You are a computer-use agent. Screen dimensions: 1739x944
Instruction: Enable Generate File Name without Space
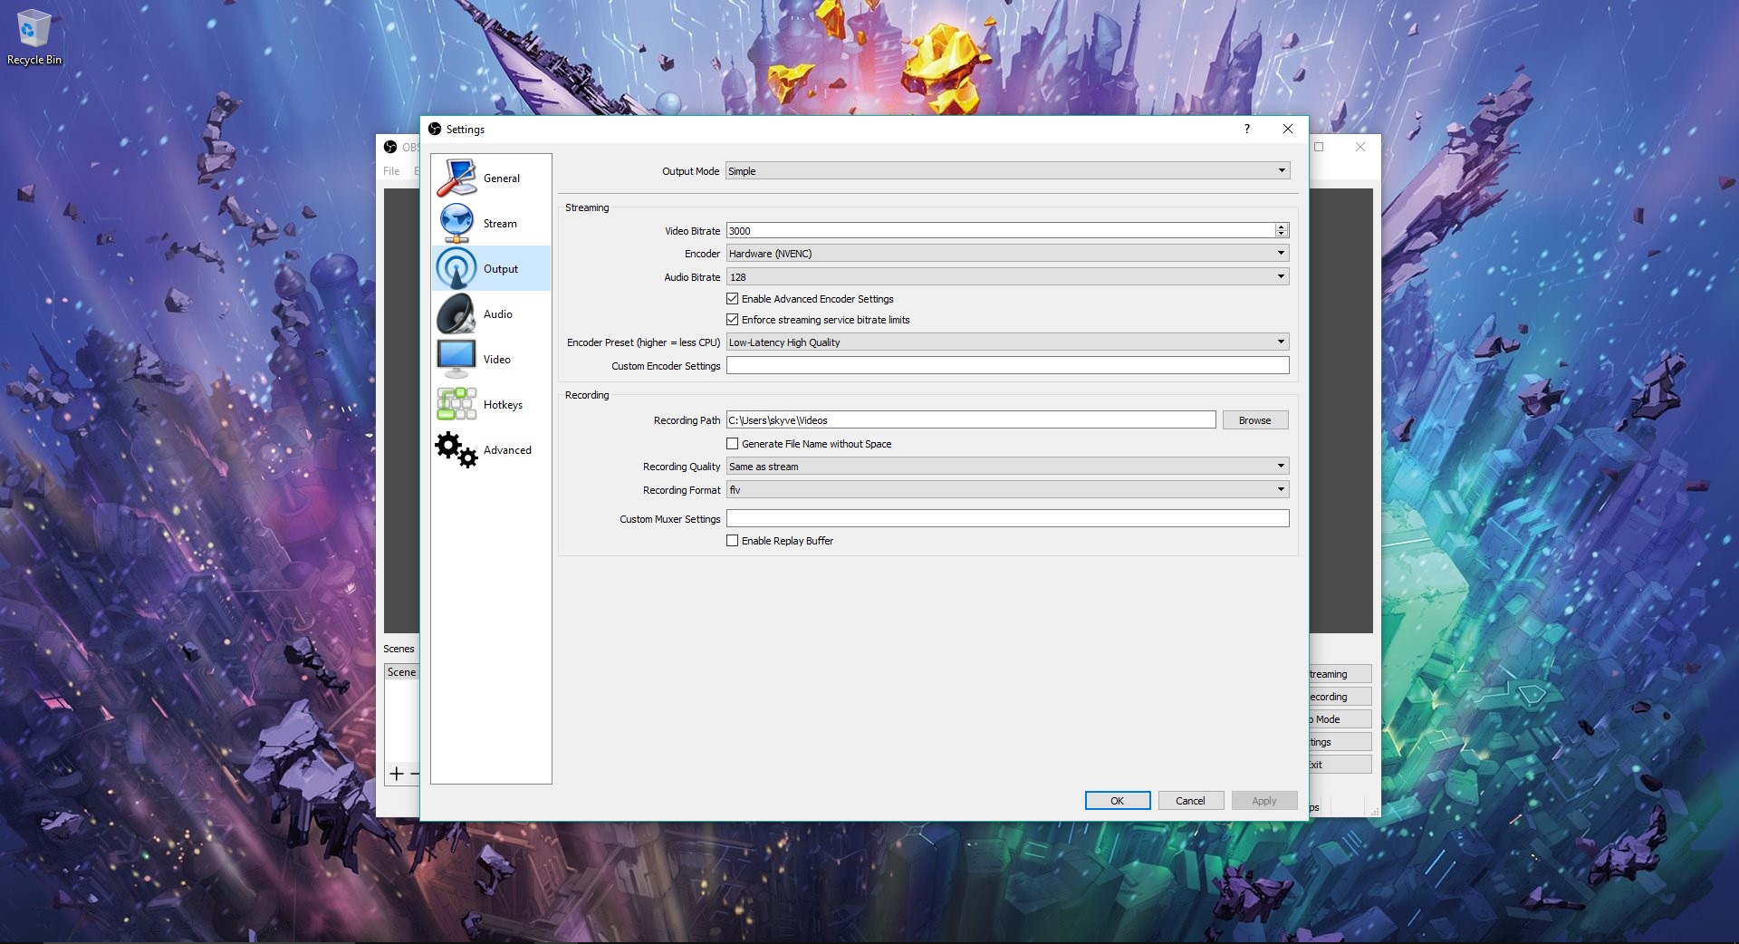733,444
